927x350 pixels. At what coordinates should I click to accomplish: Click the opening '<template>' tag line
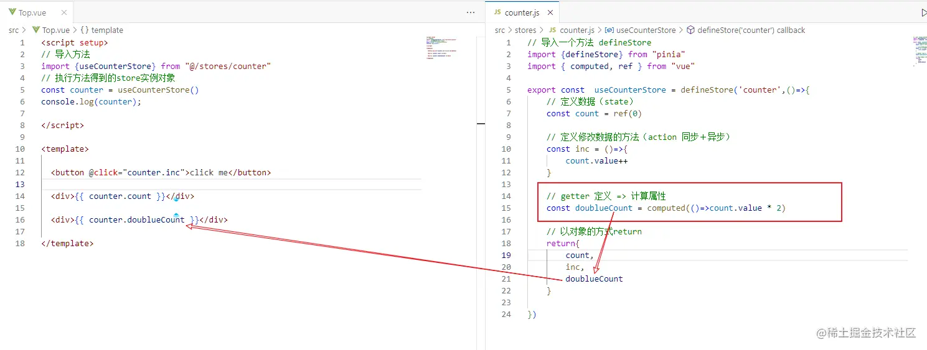coord(65,149)
